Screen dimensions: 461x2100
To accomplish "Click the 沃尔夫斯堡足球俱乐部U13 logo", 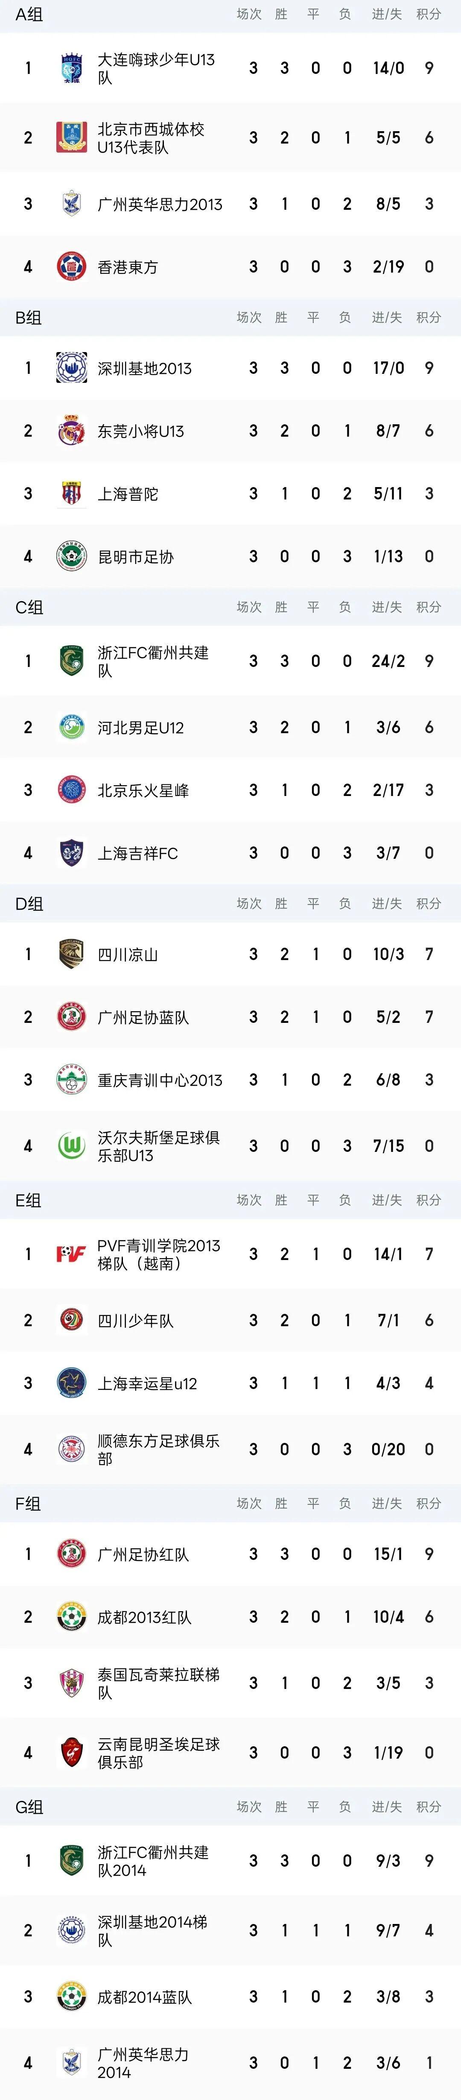I will coord(72,1145).
